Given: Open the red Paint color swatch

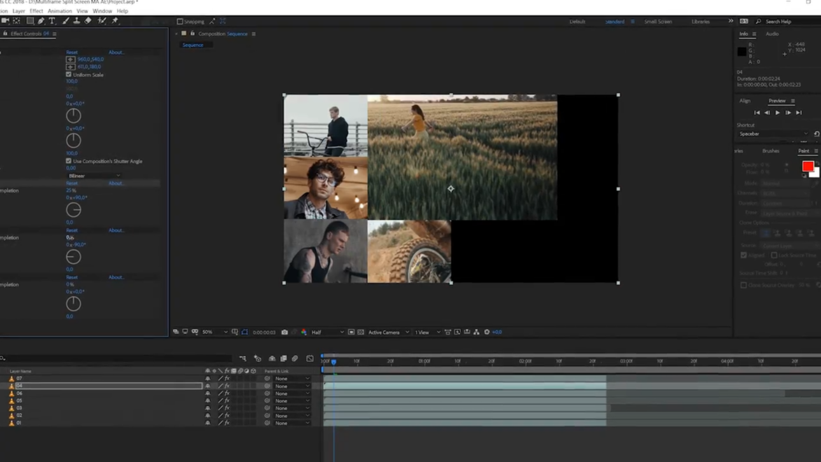Looking at the screenshot, I should coord(809,167).
